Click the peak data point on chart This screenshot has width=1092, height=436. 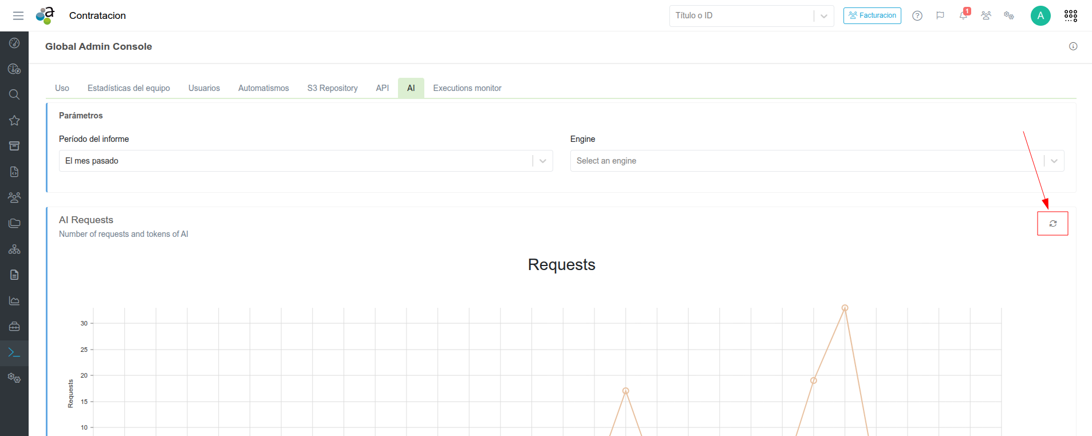845,308
